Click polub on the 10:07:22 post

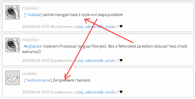[110, 60]
